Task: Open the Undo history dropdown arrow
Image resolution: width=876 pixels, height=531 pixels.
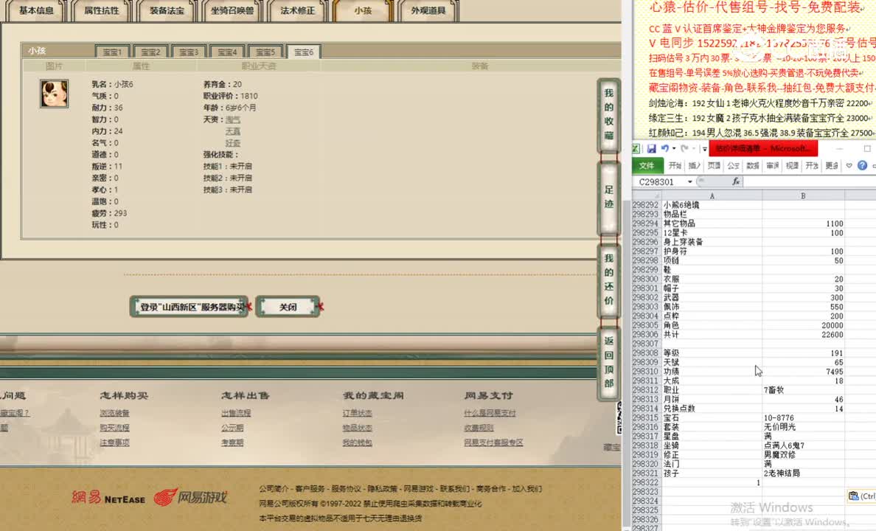Action: 673,147
